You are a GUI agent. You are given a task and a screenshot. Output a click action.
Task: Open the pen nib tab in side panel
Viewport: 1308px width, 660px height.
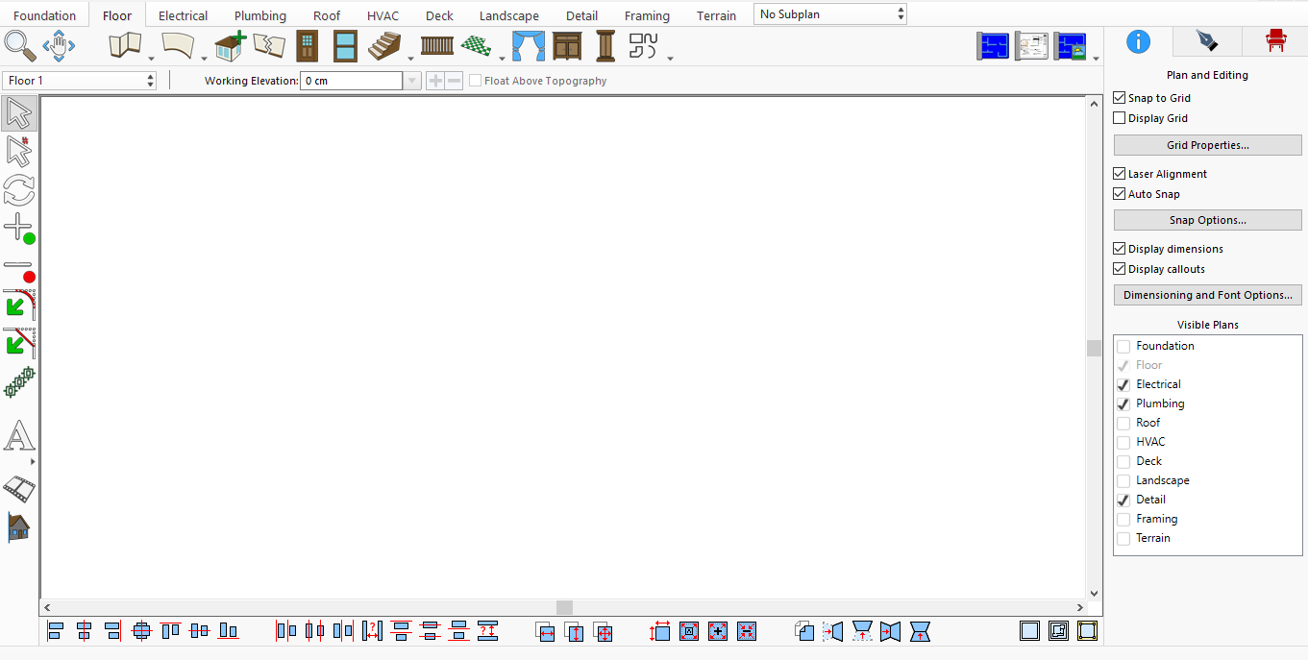click(1206, 41)
